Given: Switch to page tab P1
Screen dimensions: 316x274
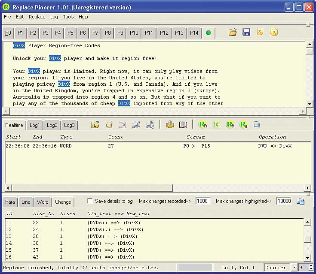Looking at the screenshot, I should coord(20,33).
